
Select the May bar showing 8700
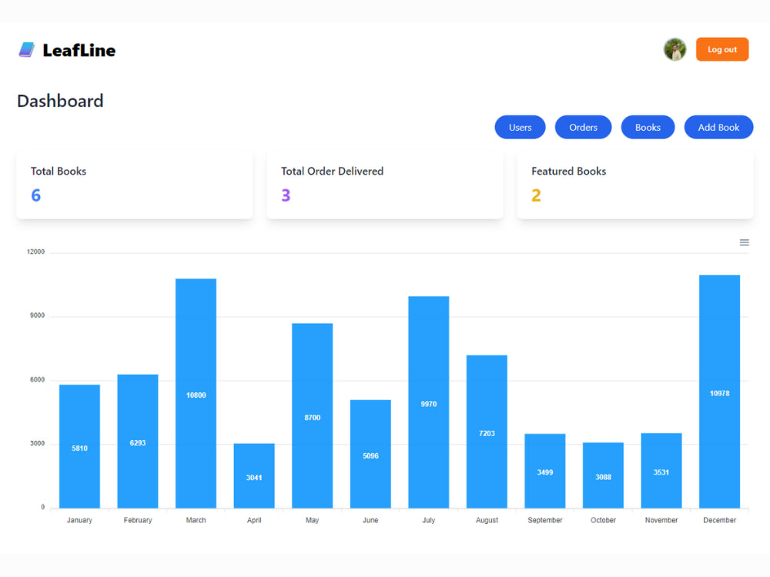tap(313, 415)
